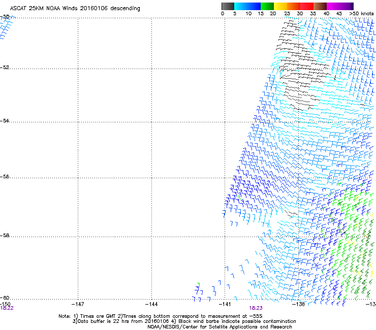376x330 pixels.
Task: Click the legend scale label '15'
Action: click(261, 14)
